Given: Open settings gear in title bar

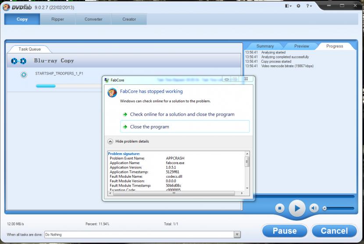Looking at the screenshot, I should (299, 6).
